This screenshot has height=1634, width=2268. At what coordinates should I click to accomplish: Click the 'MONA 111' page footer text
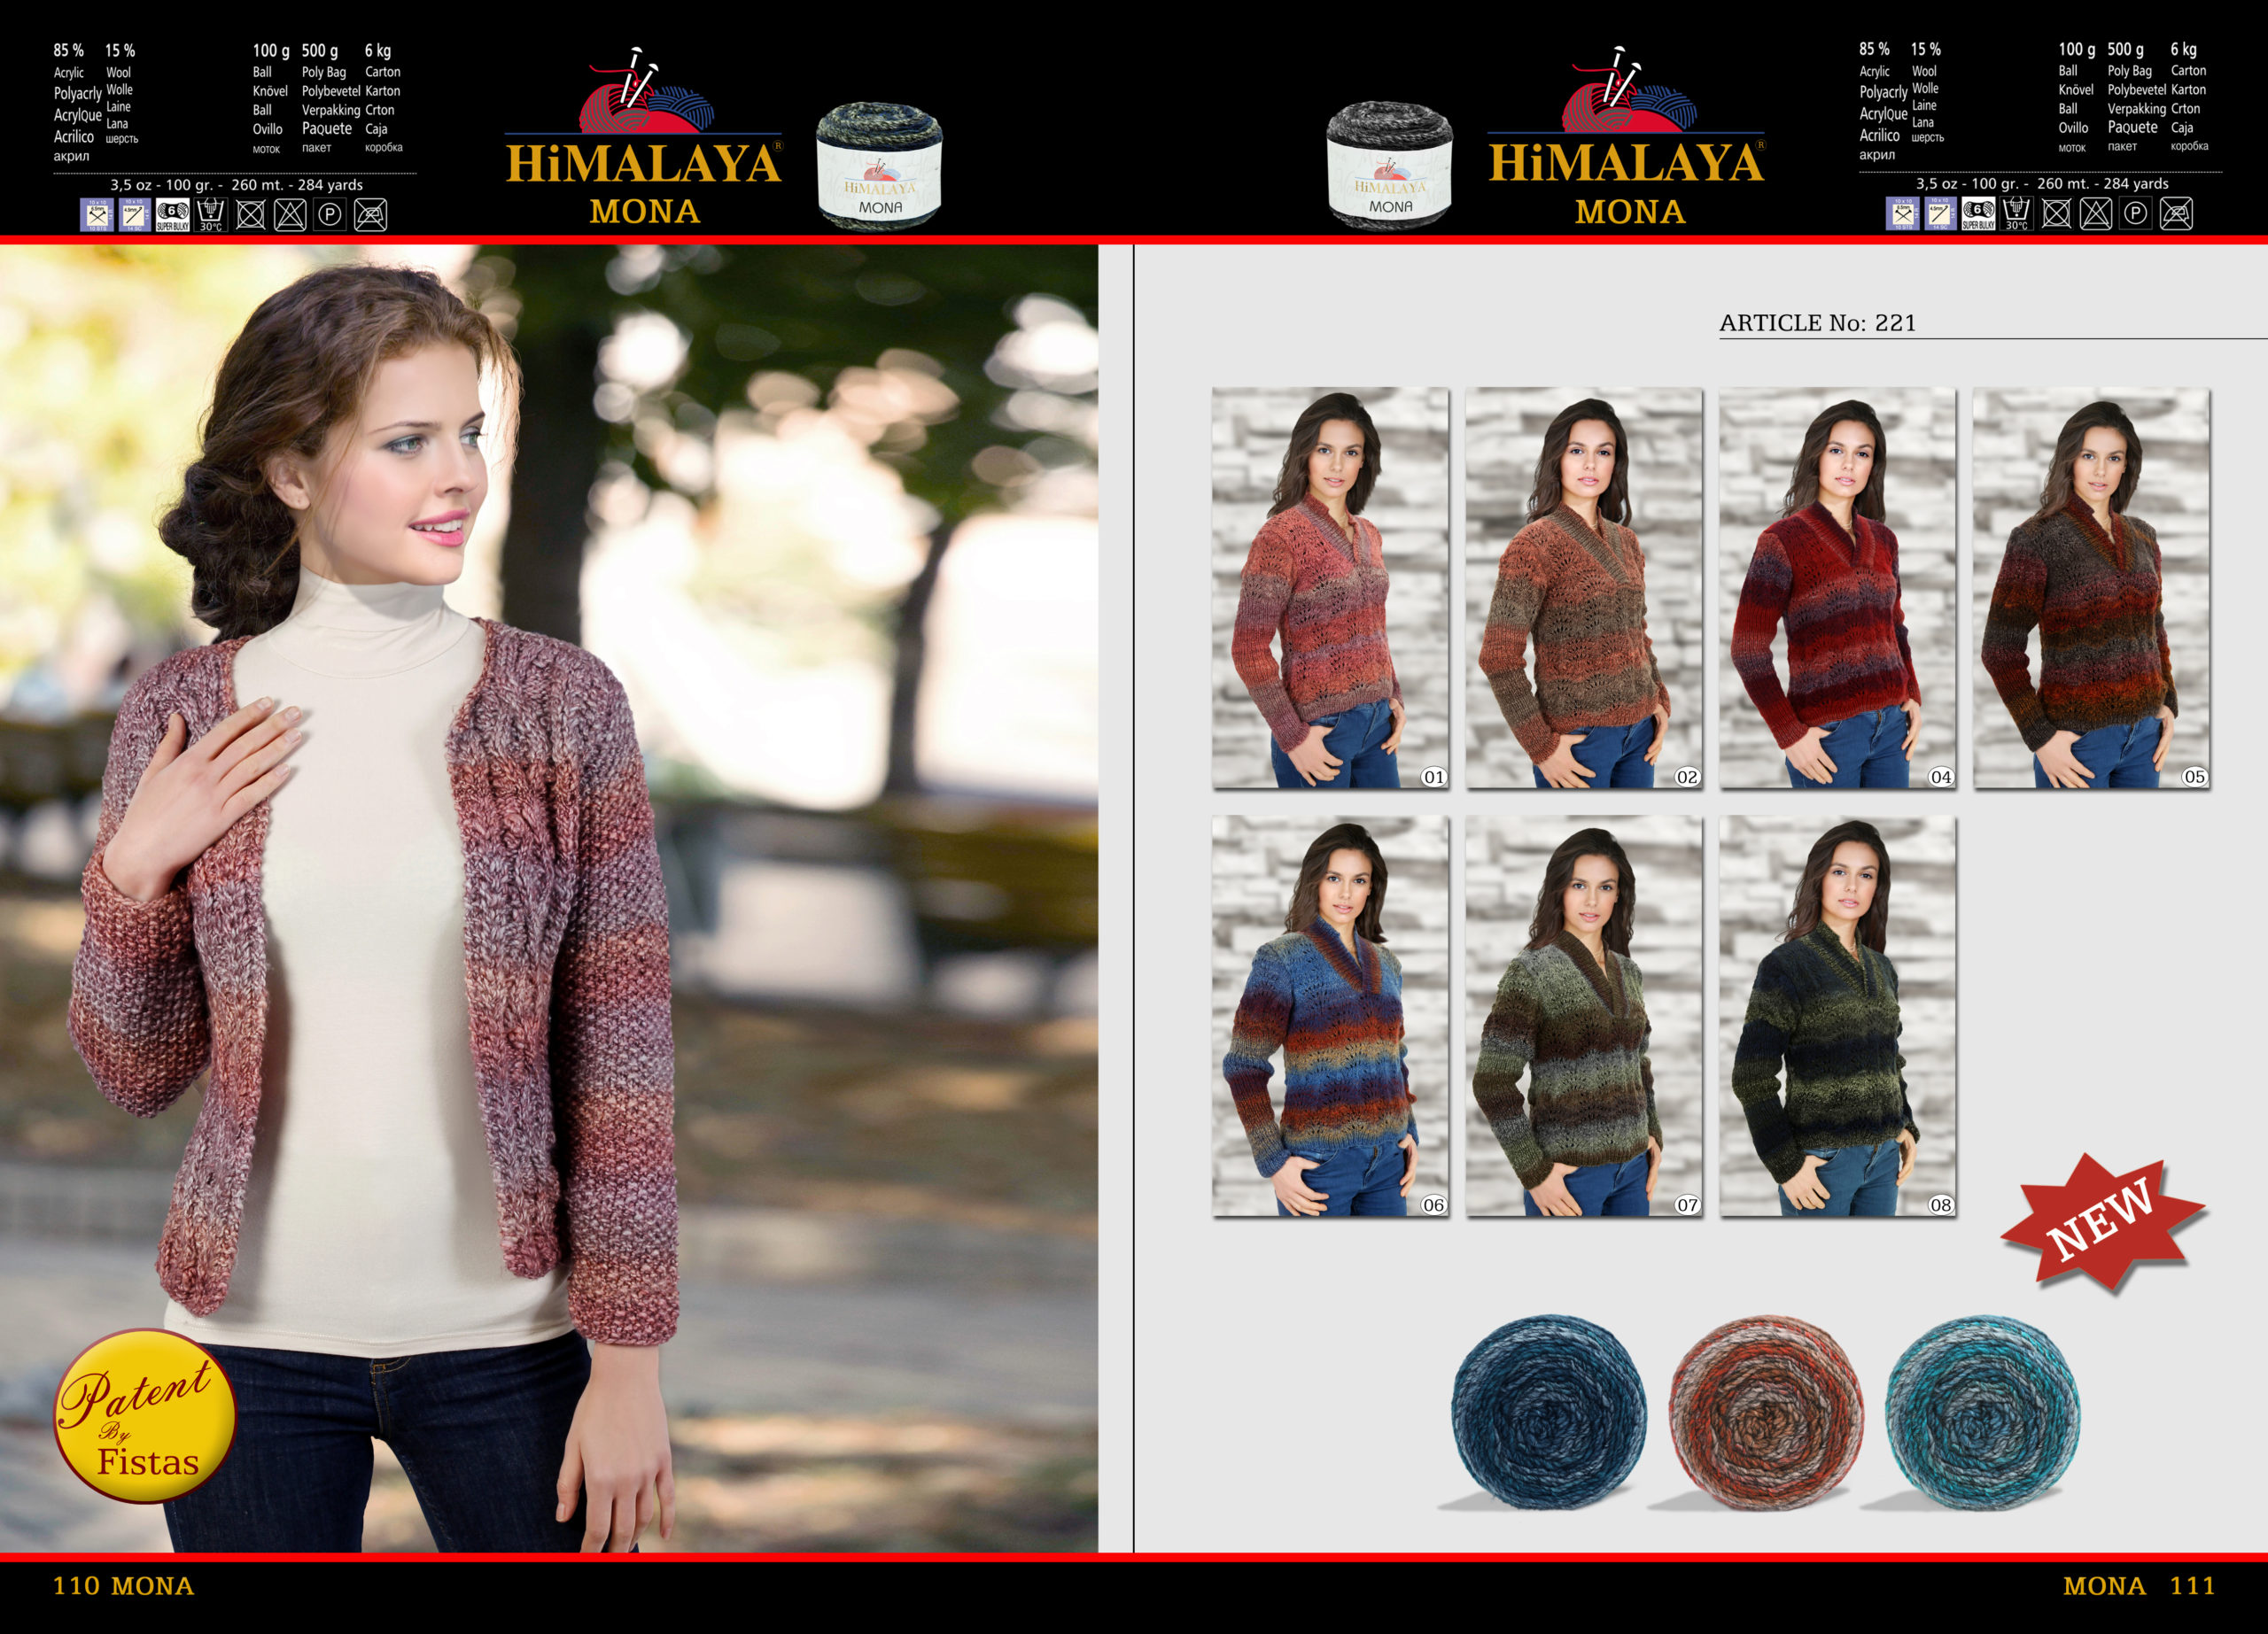[2139, 1585]
